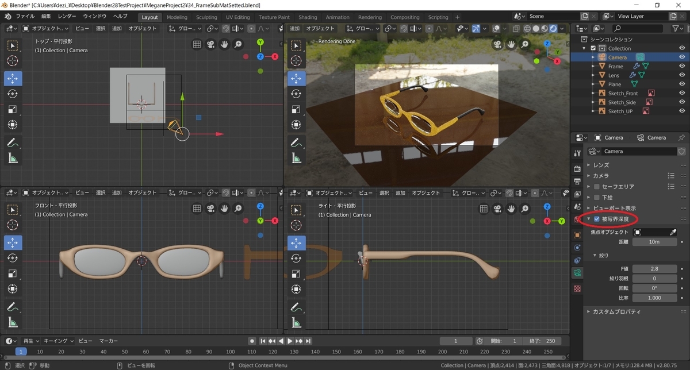690x370 pixels.
Task: Enable the 下絵 checkbox
Action: 597,197
